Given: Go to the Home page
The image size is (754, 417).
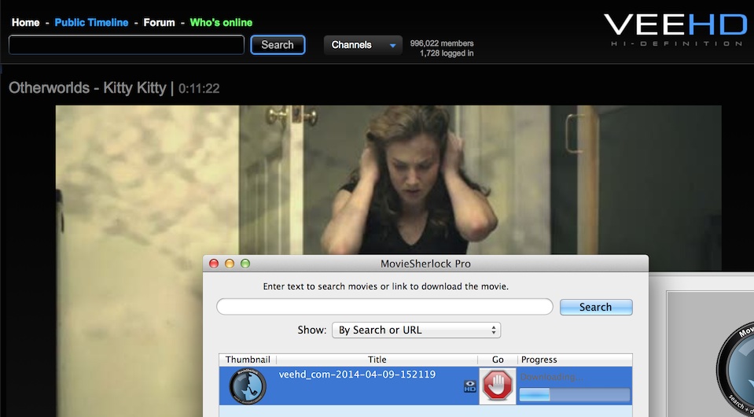Looking at the screenshot, I should (25, 23).
